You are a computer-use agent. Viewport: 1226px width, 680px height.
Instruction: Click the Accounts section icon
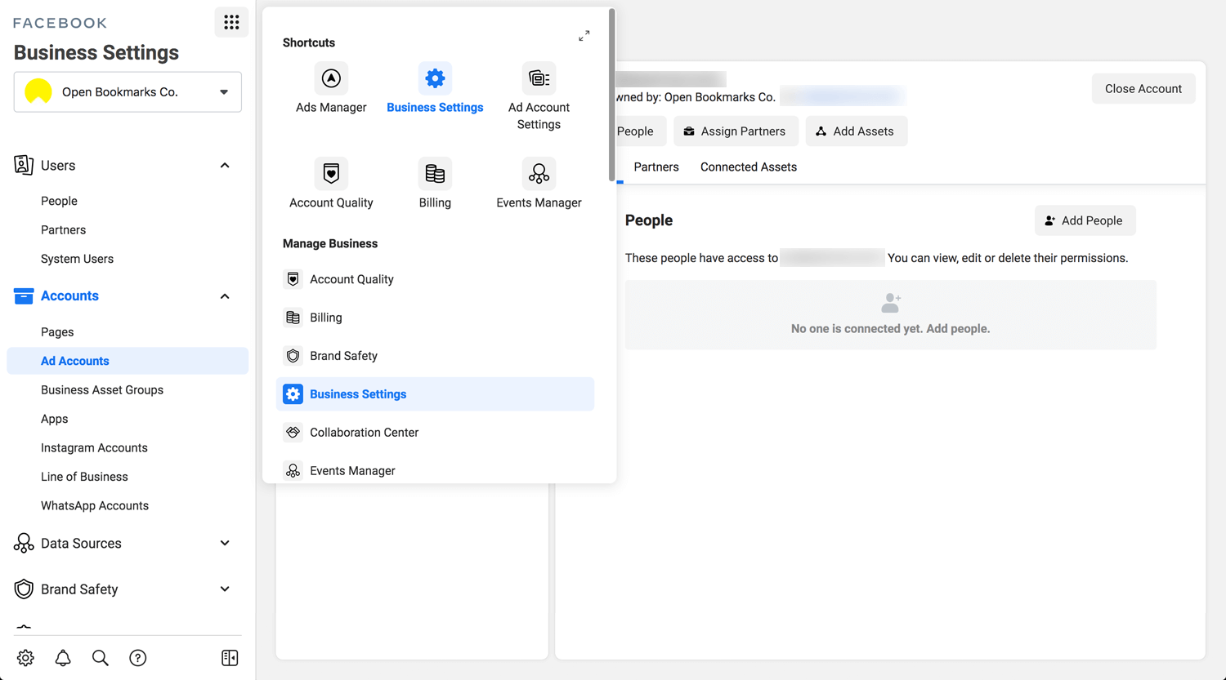pyautogui.click(x=24, y=296)
